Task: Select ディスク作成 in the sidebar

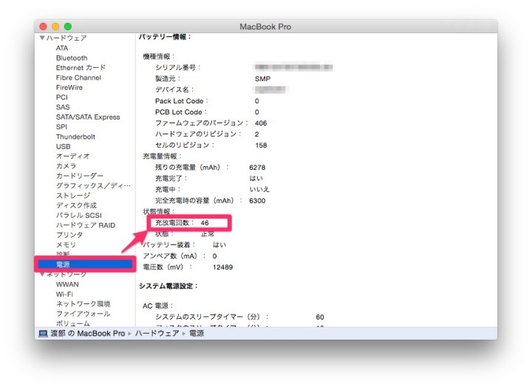Action: pos(76,205)
